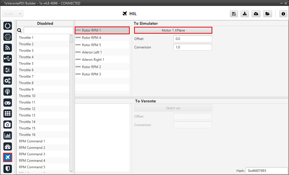This screenshot has width=289, height=175.
Task: Click down arrow of Disabled list scrollbar
Action: click(71, 171)
